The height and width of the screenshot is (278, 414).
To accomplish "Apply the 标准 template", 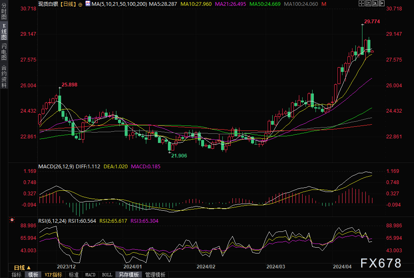I will [x=74, y=275].
